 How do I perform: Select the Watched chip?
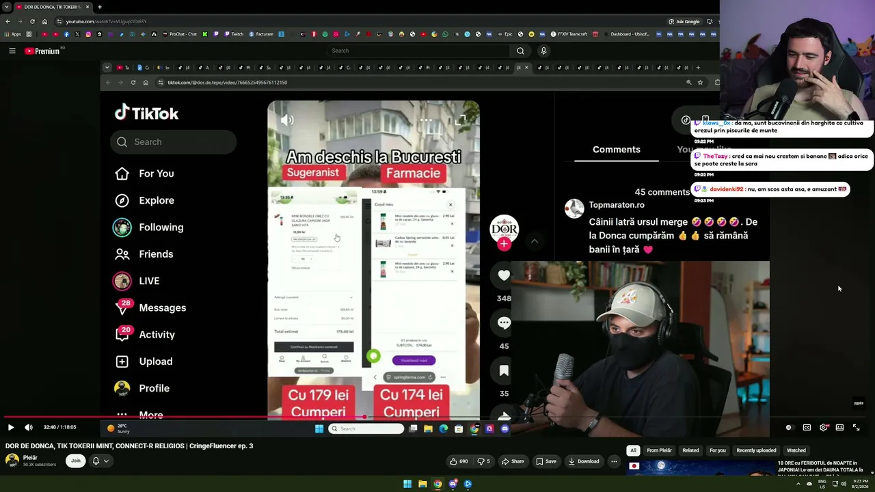[x=796, y=450]
